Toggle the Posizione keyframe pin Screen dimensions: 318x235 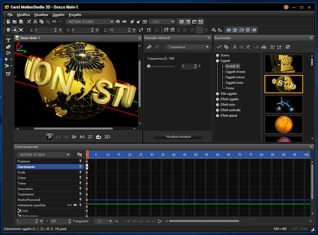(x=80, y=161)
